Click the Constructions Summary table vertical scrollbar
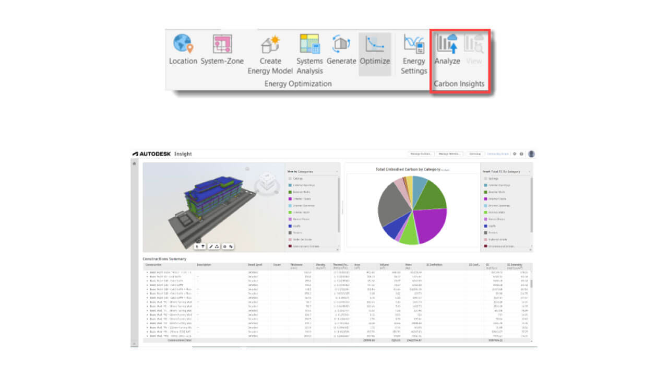This screenshot has width=668, height=376. coord(532,285)
